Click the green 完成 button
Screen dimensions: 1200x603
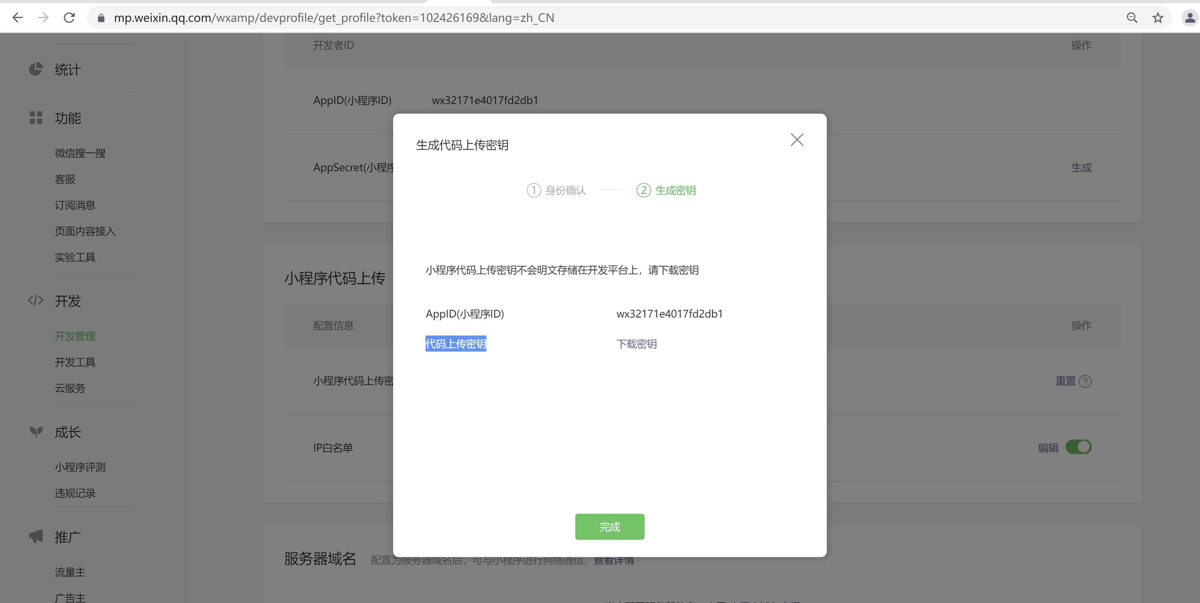[x=609, y=527]
